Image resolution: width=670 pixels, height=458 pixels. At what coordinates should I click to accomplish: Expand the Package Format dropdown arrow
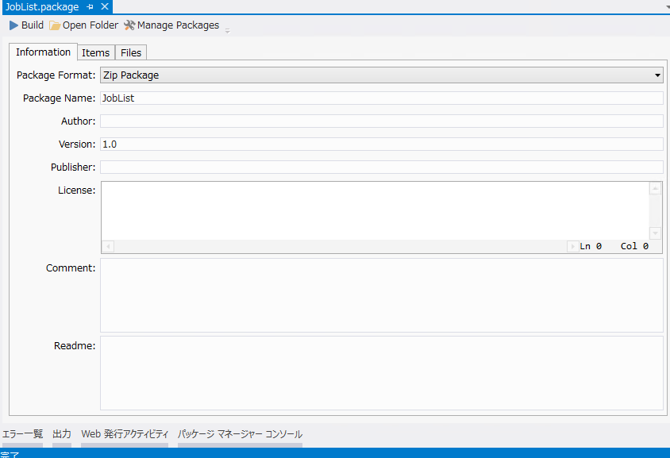coord(657,75)
